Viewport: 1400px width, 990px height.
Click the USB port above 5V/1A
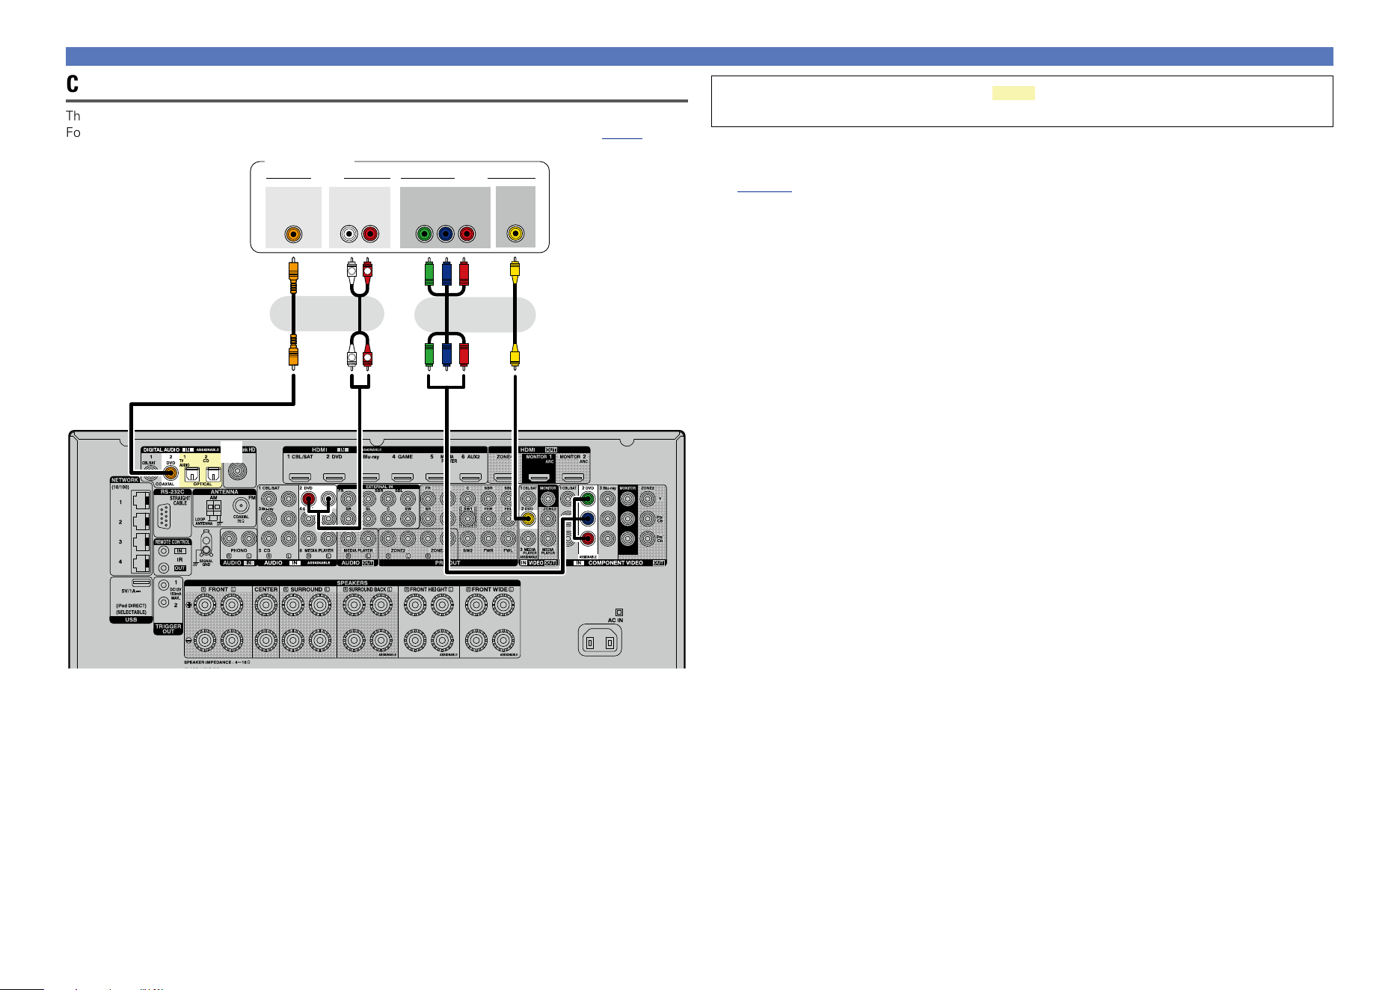click(x=141, y=582)
